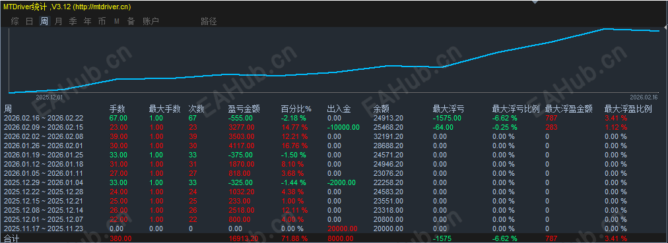Select week row 2026.01.26 ~ 2026.02.01
Image resolution: width=668 pixels, height=243 pixels.
pos(334,146)
